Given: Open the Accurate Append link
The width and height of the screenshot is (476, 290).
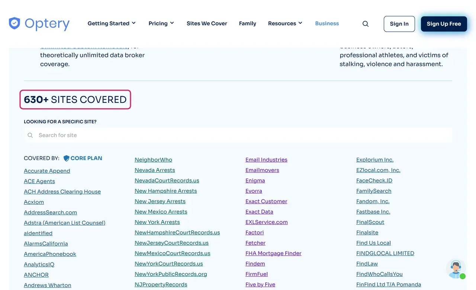Looking at the screenshot, I should coord(47,171).
